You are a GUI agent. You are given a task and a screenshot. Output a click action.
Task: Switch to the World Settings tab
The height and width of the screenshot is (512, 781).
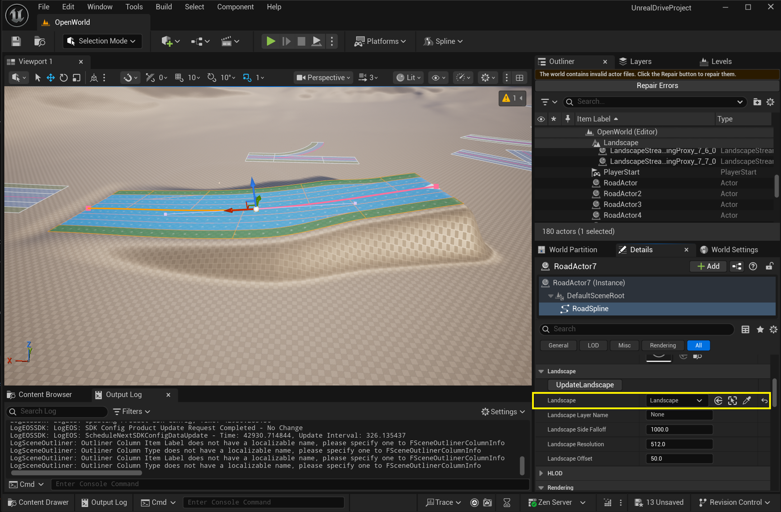point(729,250)
